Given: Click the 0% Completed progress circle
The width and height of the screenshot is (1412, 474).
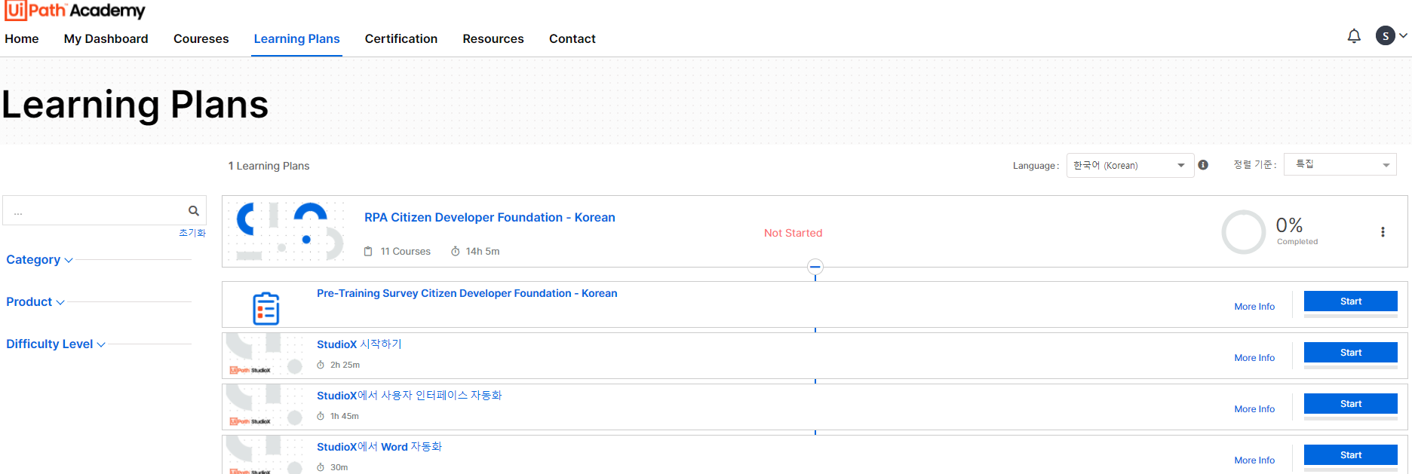Looking at the screenshot, I should pyautogui.click(x=1243, y=232).
